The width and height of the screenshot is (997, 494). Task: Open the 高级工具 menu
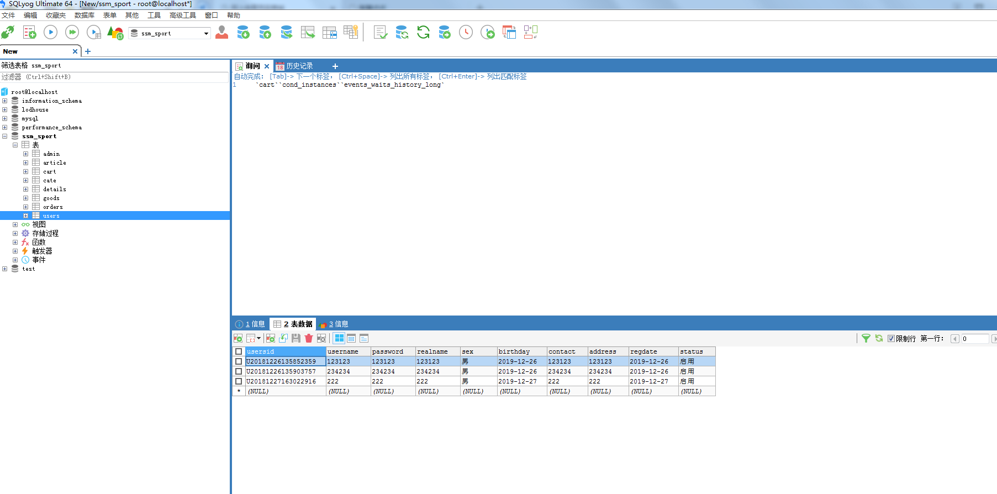(183, 15)
